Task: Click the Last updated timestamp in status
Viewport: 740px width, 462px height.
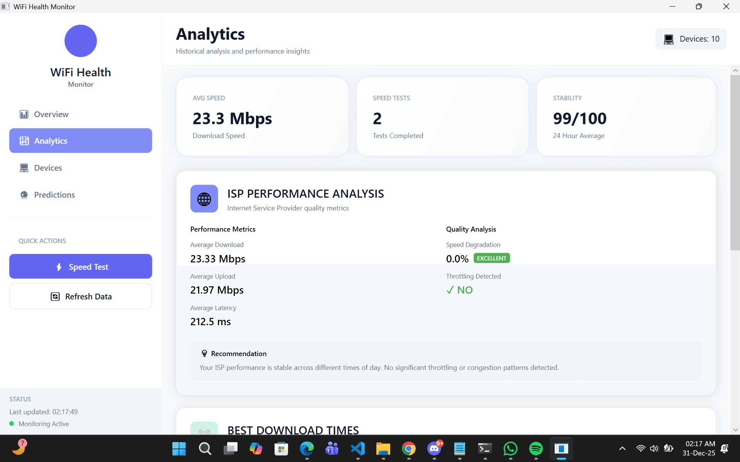Action: click(x=44, y=412)
